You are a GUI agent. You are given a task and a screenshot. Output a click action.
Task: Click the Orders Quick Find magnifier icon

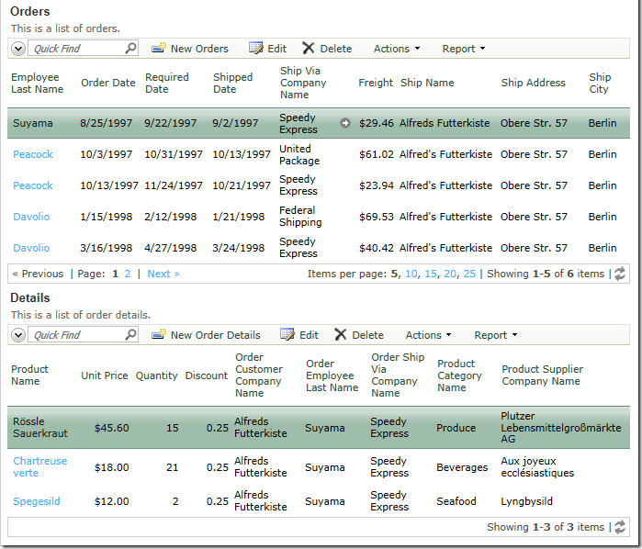coord(130,48)
